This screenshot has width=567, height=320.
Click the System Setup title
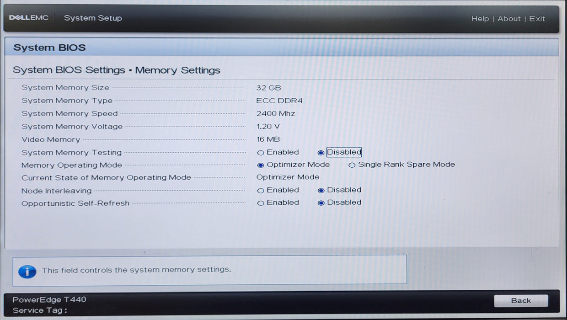click(x=93, y=18)
